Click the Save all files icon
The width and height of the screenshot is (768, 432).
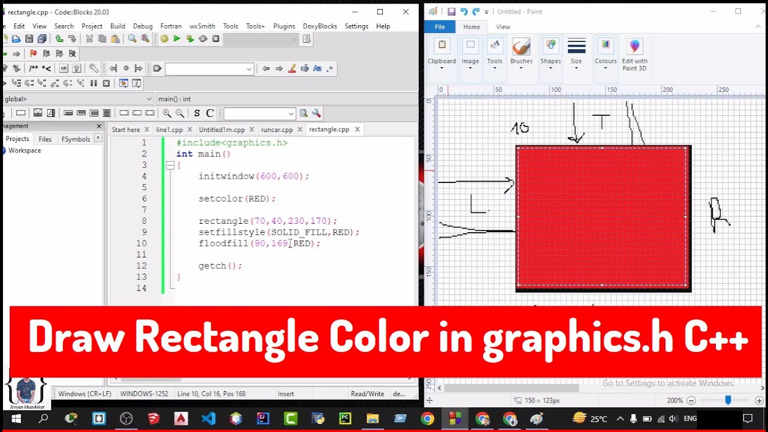tap(42, 39)
